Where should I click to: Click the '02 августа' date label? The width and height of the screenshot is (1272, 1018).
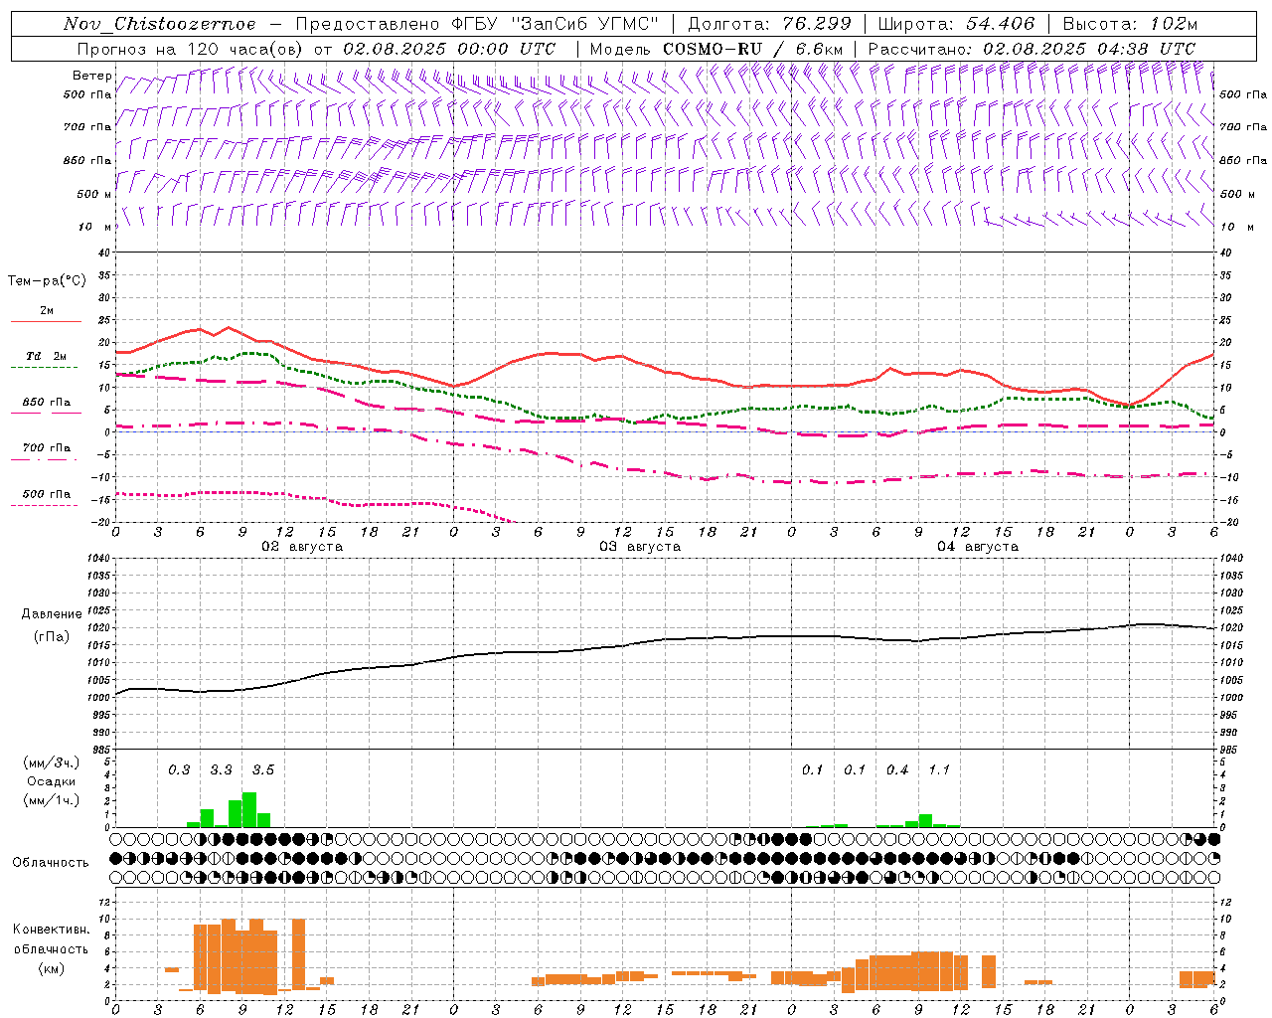pyautogui.click(x=302, y=547)
